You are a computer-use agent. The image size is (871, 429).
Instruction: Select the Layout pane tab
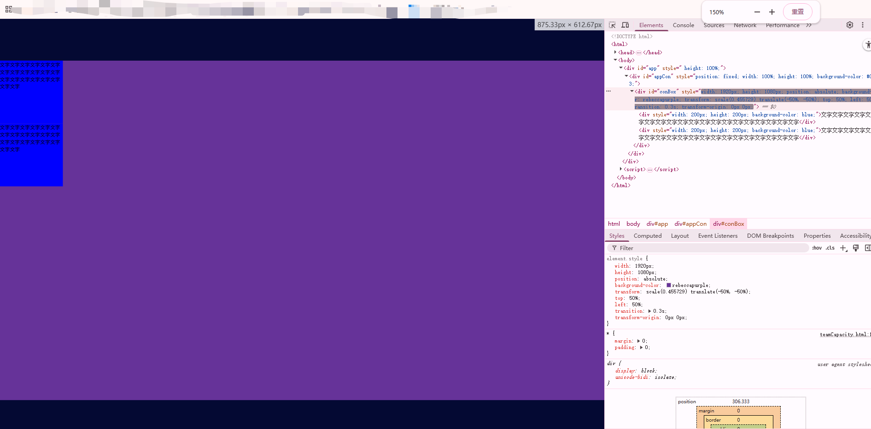pos(680,236)
